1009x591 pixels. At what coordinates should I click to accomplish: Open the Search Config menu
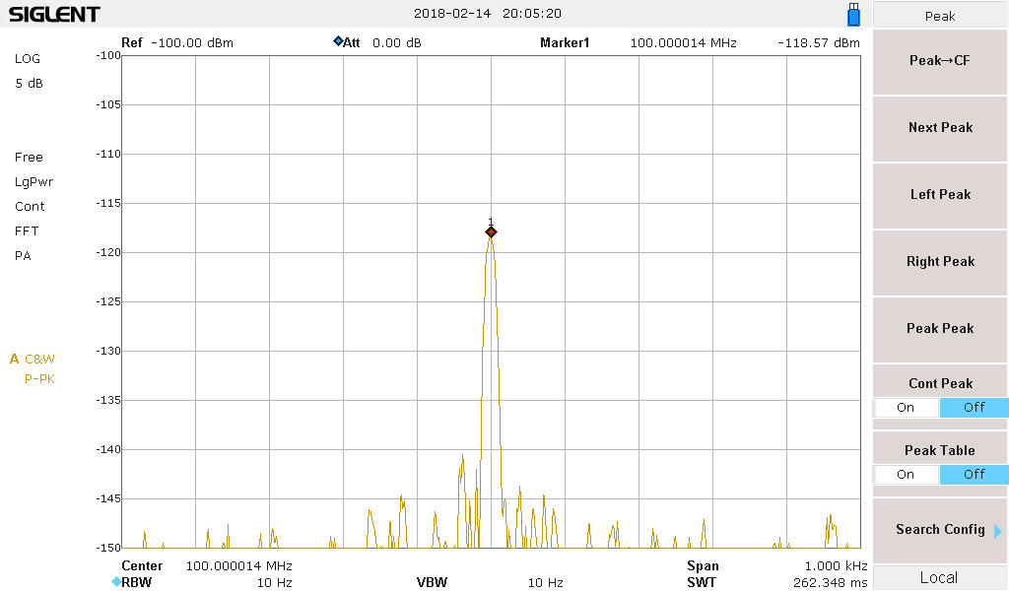(940, 530)
